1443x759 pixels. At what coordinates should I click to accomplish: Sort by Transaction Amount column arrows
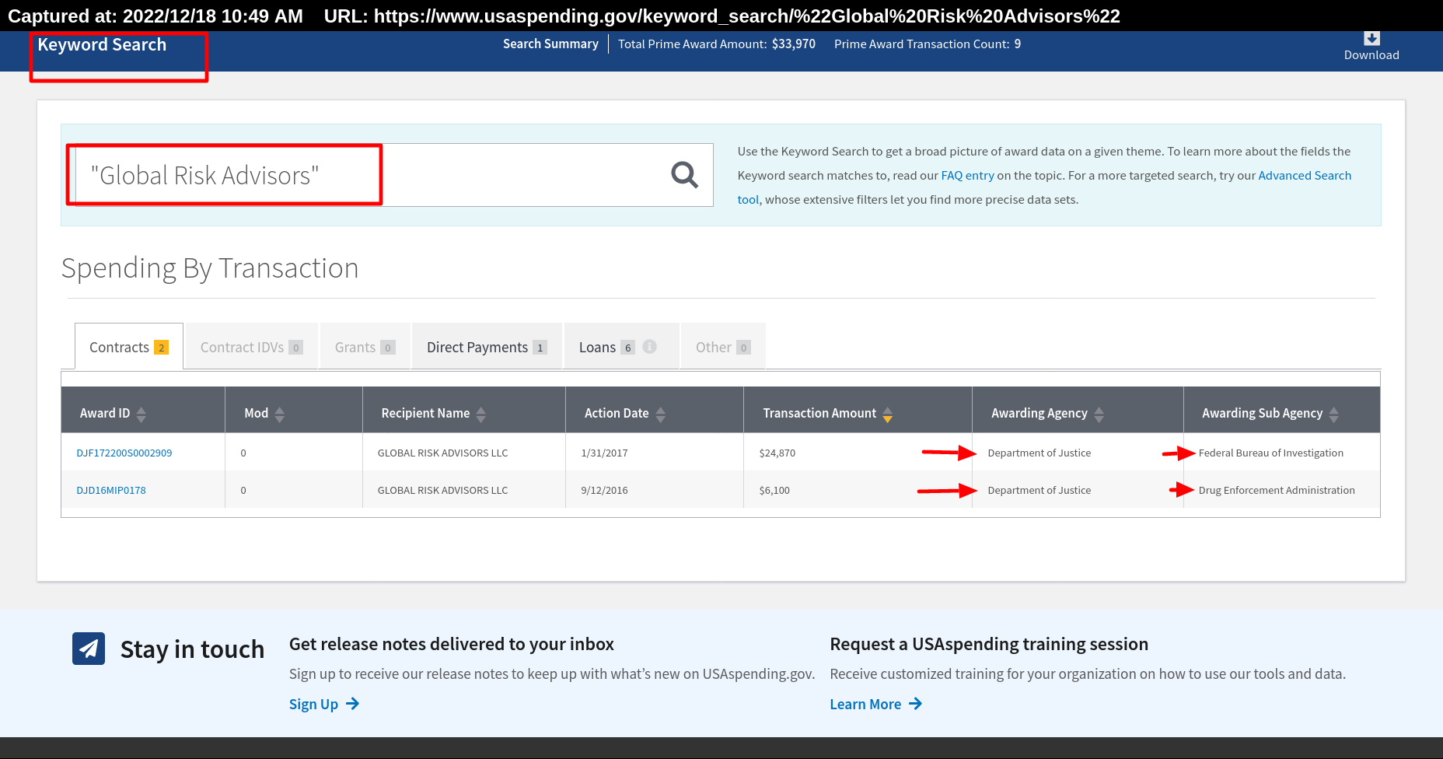pos(887,414)
